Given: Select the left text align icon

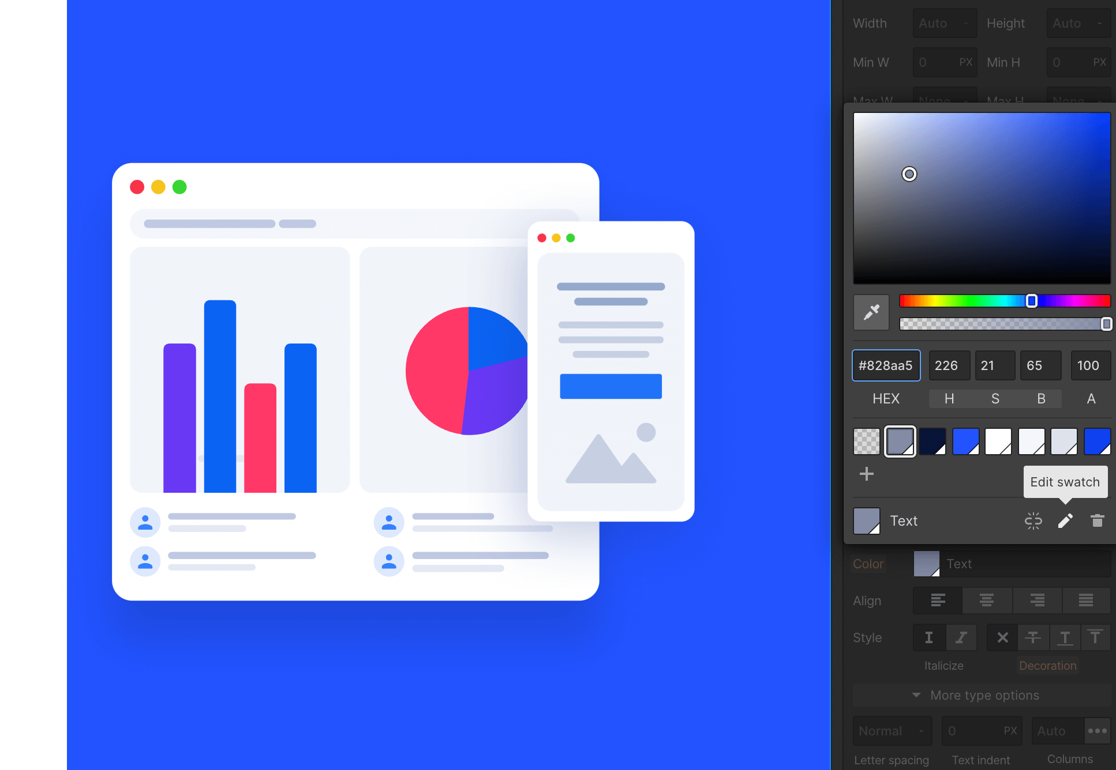Looking at the screenshot, I should [x=936, y=601].
